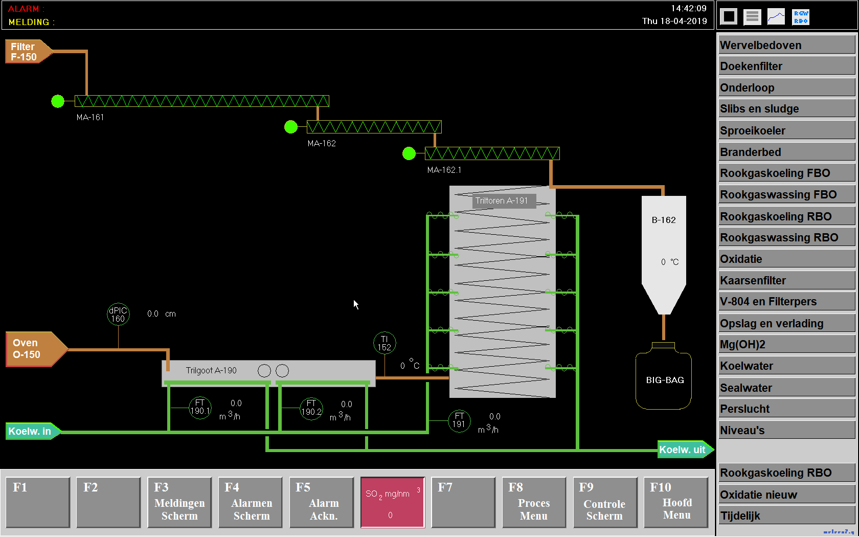Image resolution: width=859 pixels, height=537 pixels.
Task: Go to the Koelwater screen
Action: click(x=786, y=366)
